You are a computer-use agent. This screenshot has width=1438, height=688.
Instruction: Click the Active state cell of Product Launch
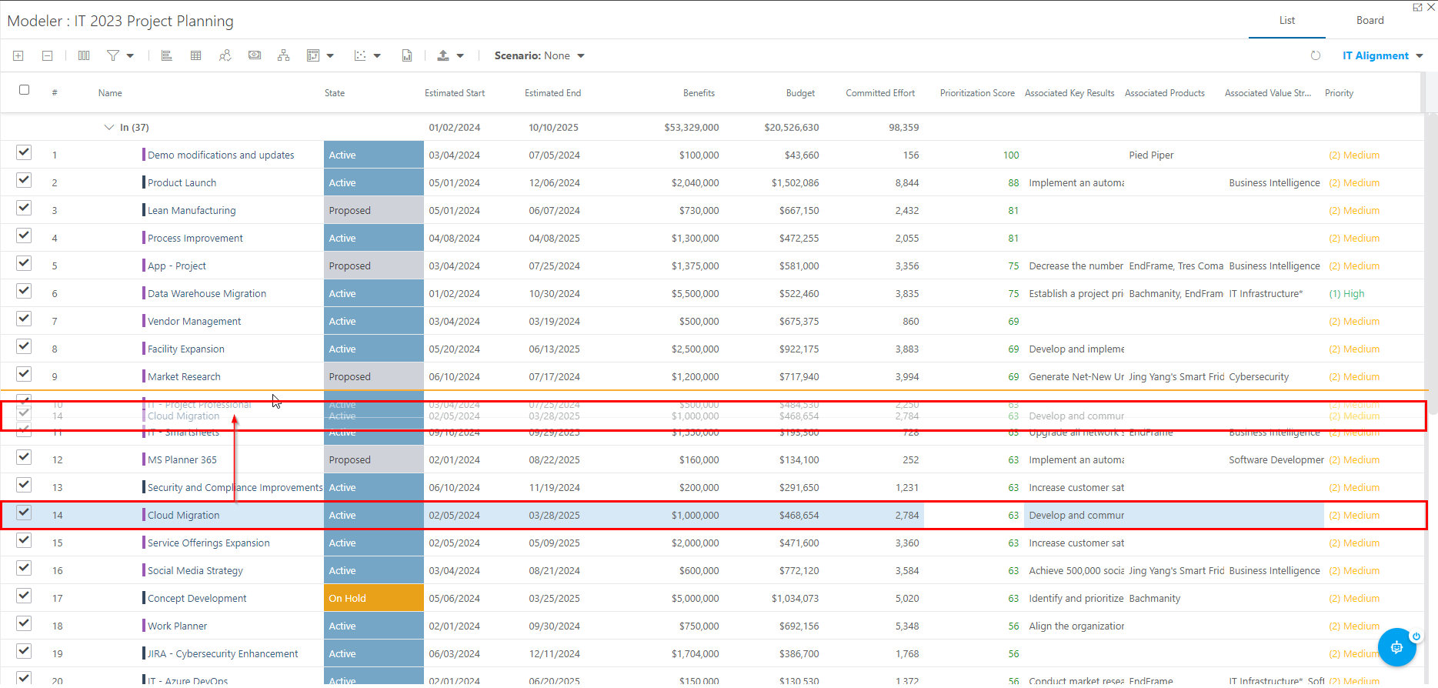(374, 182)
